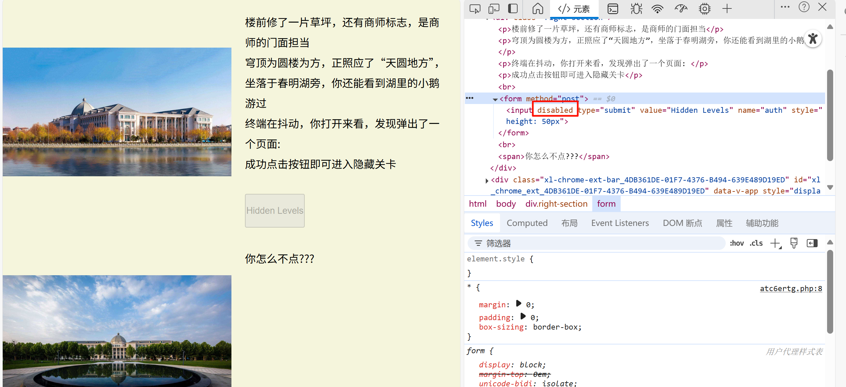Expand the margin shorthand property
The height and width of the screenshot is (387, 846).
[x=519, y=304]
